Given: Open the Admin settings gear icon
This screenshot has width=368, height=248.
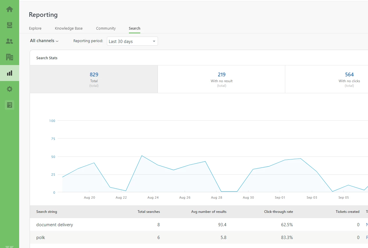Looking at the screenshot, I should point(10,89).
